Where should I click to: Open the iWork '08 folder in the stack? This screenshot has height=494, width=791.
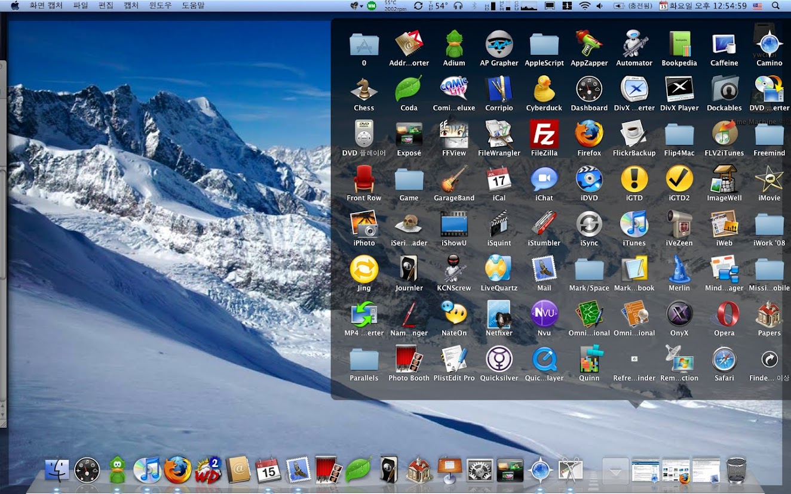tap(769, 225)
